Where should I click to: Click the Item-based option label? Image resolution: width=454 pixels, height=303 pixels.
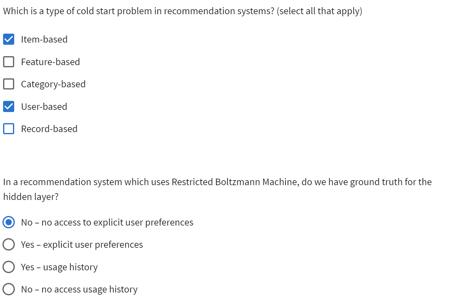coord(44,39)
